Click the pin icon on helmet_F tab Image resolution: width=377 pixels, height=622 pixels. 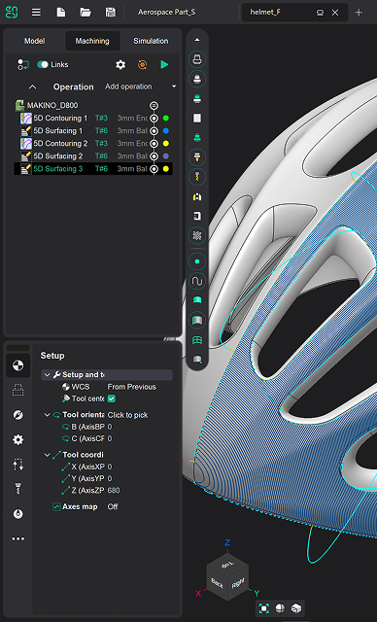pyautogui.click(x=320, y=13)
